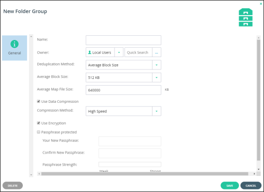Image resolution: width=264 pixels, height=192 pixels.
Task: Expand the Deduplication Method dropdown arrow
Action: [157, 65]
